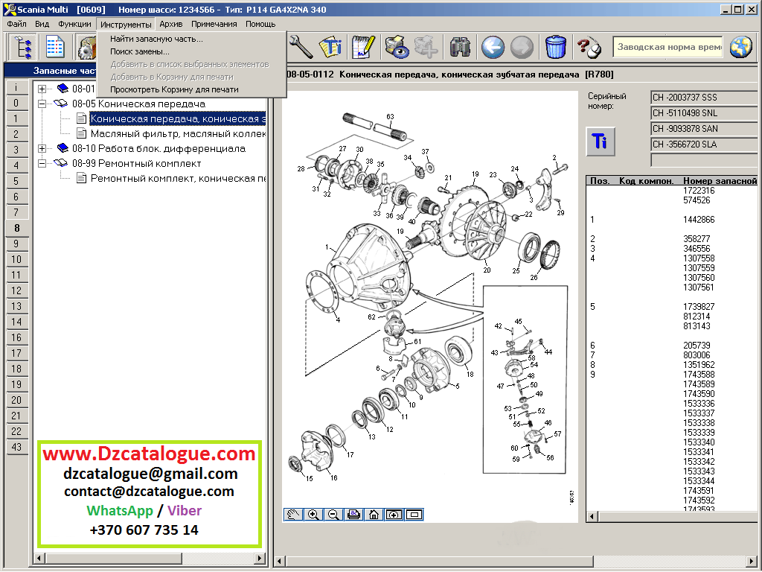Select the hand pan tool below diagram
This screenshot has height=572, width=762.
[x=293, y=515]
